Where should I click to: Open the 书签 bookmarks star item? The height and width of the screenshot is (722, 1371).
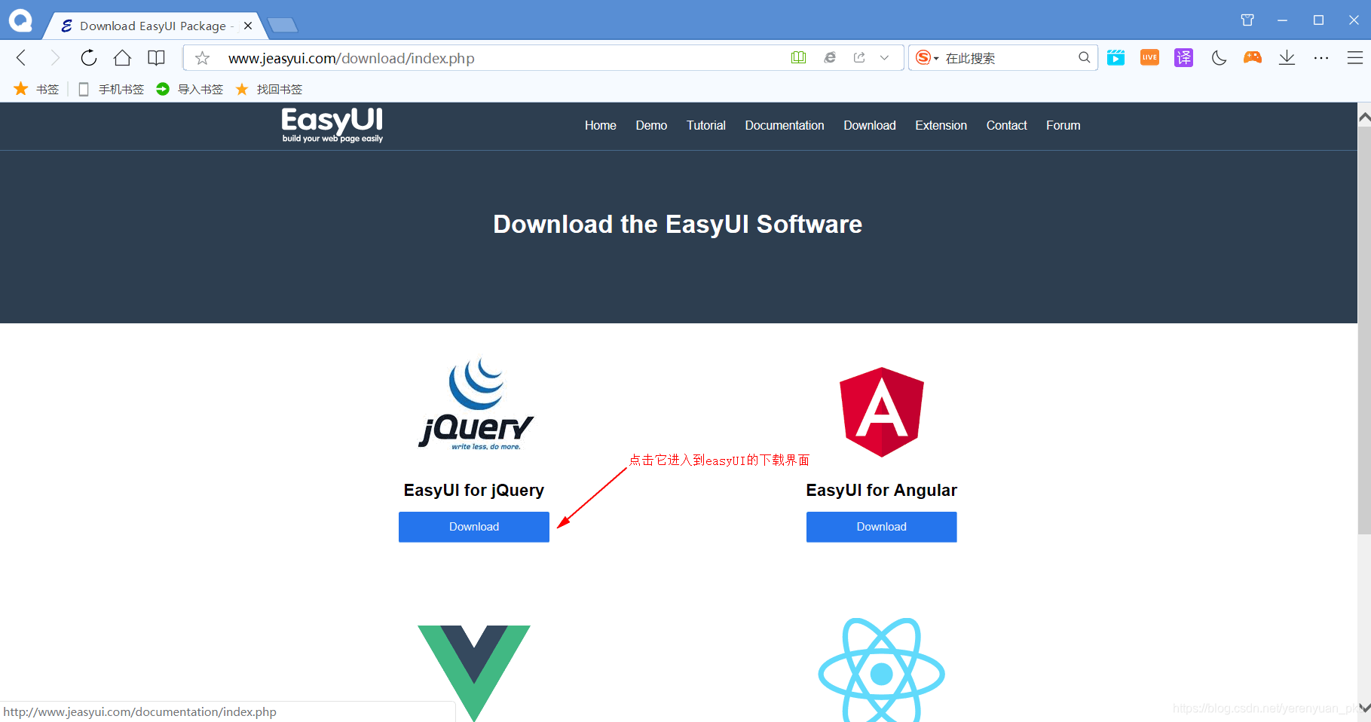coord(36,89)
